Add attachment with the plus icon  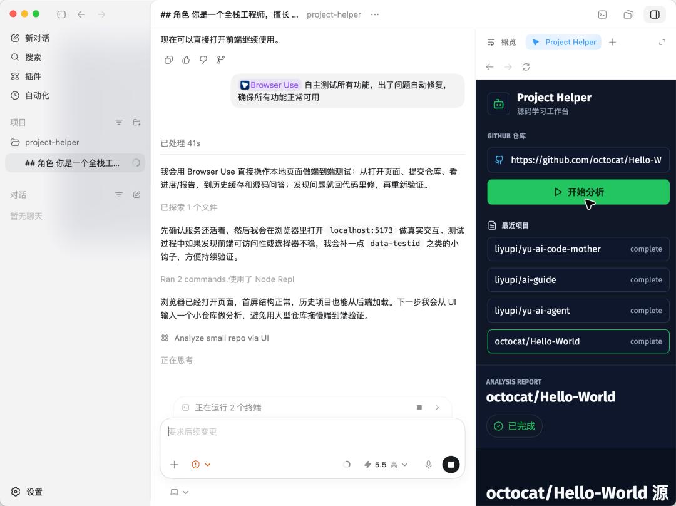click(x=174, y=465)
